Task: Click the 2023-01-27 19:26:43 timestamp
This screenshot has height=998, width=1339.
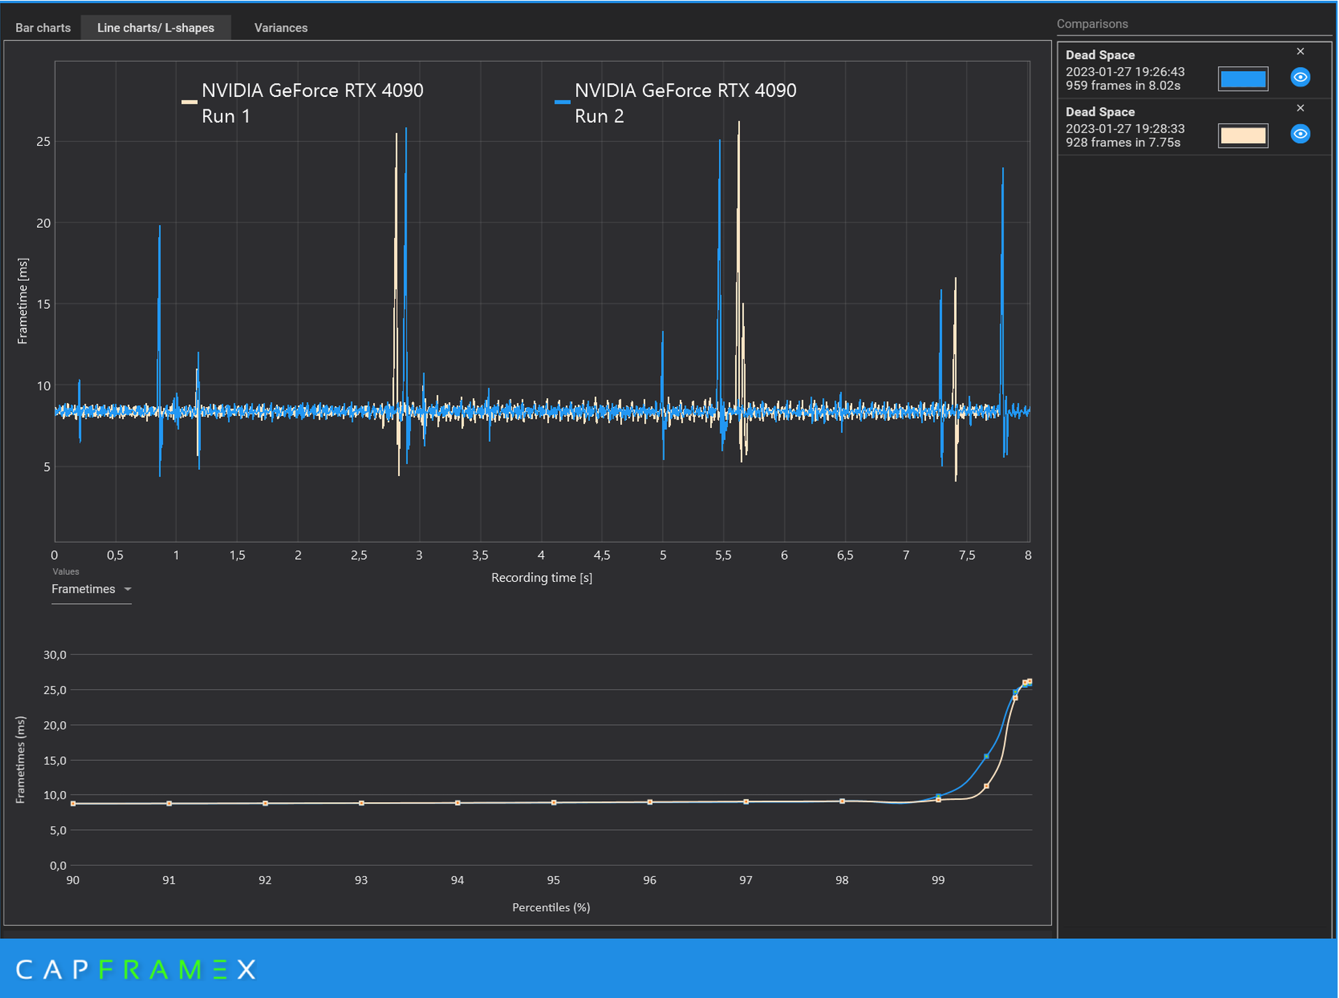Action: [x=1125, y=72]
